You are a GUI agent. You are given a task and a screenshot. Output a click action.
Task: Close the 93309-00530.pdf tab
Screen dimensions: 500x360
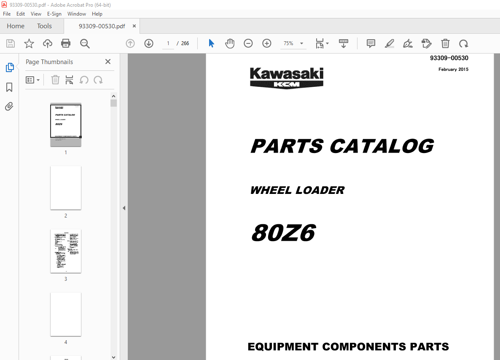click(134, 26)
